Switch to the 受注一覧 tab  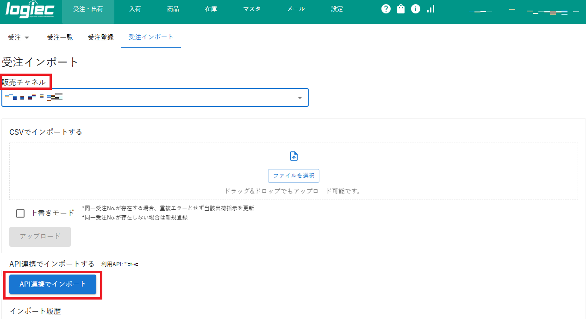point(60,38)
